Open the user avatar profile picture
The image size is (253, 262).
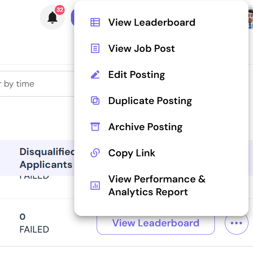click(x=251, y=18)
